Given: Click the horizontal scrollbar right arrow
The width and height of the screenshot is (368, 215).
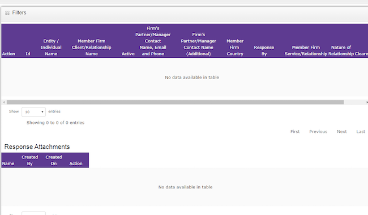Looking at the screenshot, I should click(x=367, y=102).
